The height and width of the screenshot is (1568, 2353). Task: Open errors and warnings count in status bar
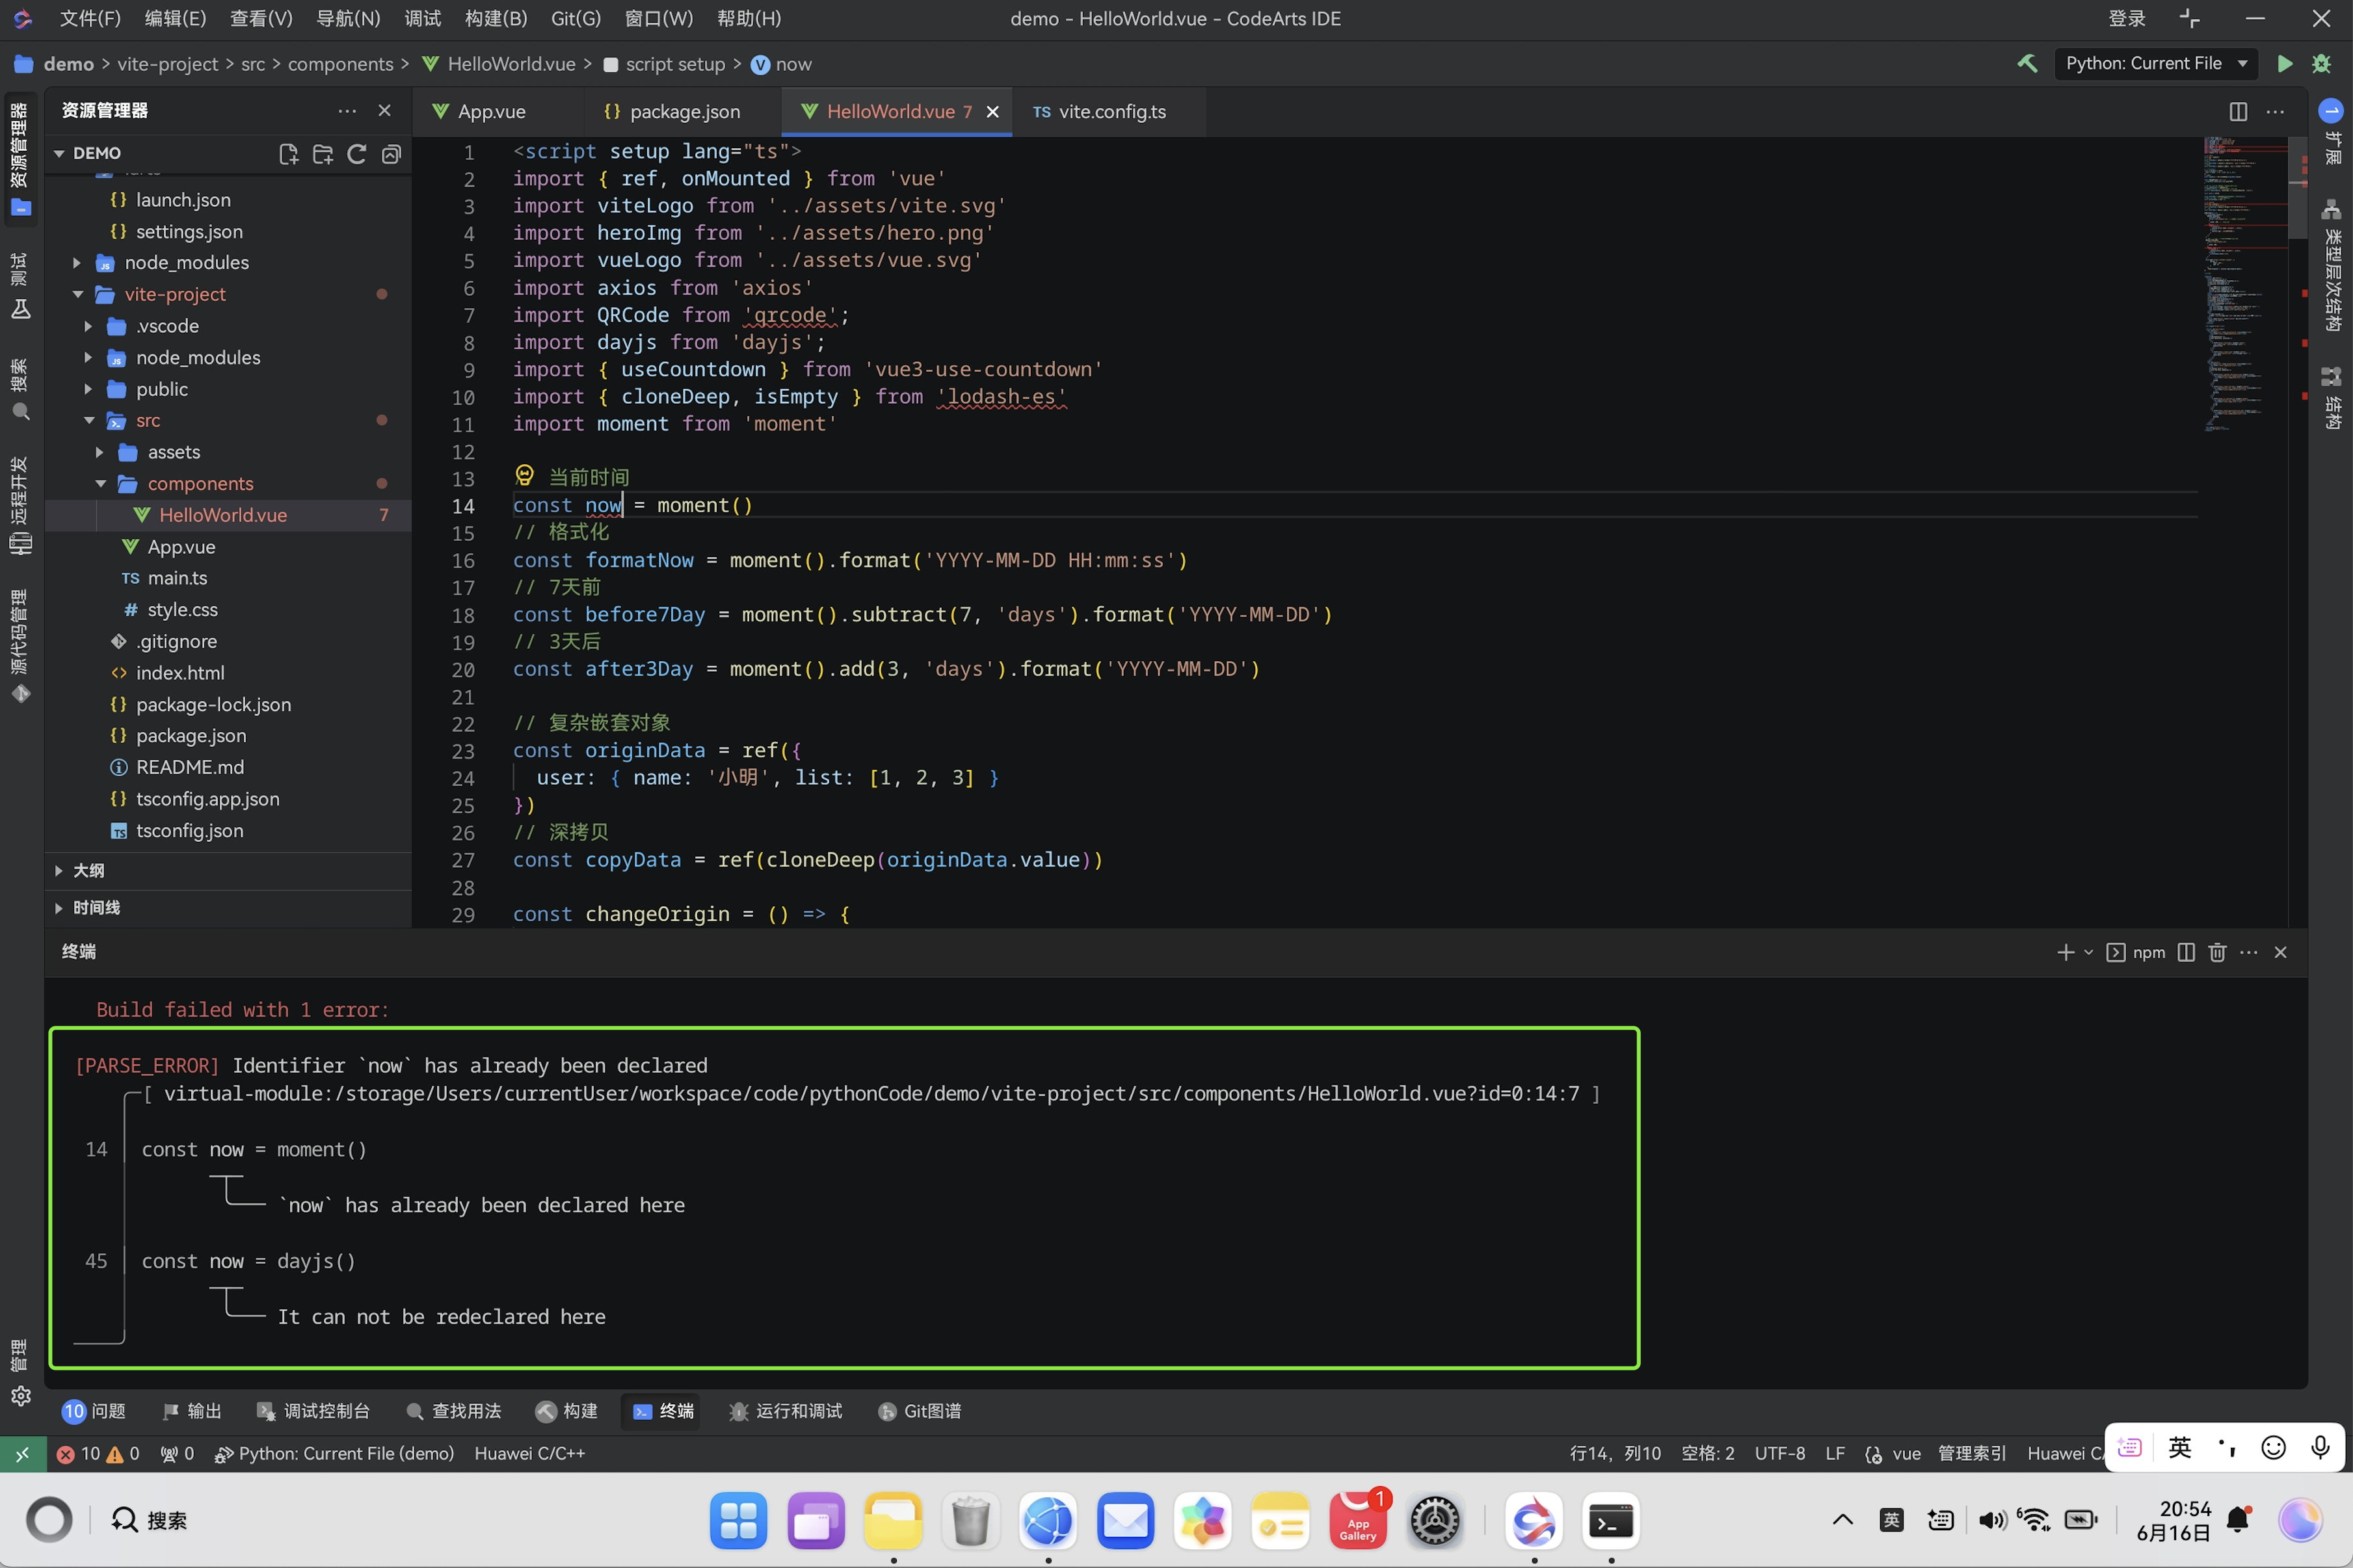pos(98,1453)
